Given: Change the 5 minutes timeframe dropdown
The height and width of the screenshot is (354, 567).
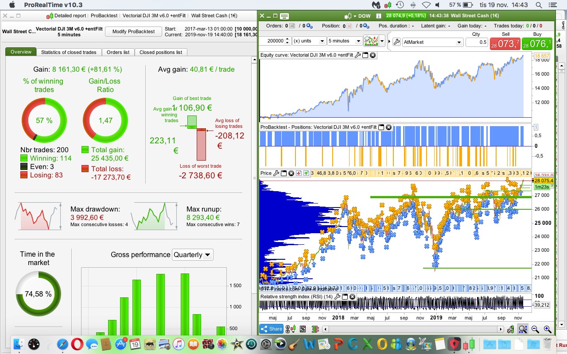Looking at the screenshot, I should (345, 41).
